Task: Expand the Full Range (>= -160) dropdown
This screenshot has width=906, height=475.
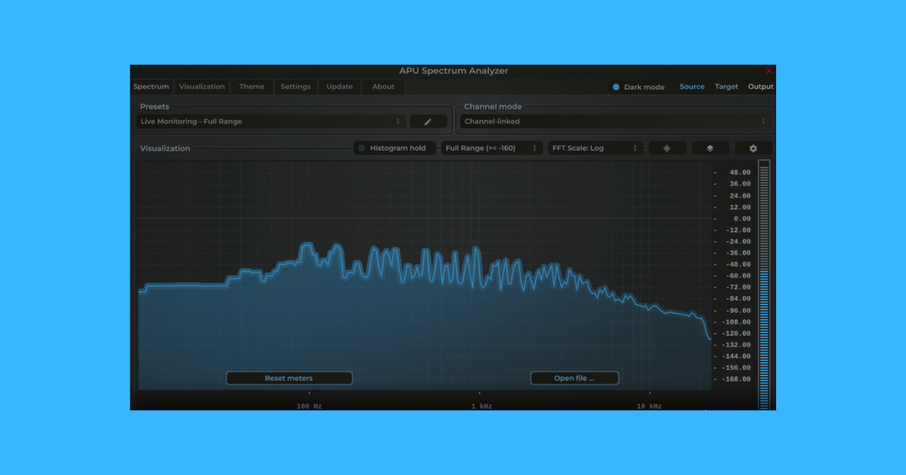Action: click(492, 149)
